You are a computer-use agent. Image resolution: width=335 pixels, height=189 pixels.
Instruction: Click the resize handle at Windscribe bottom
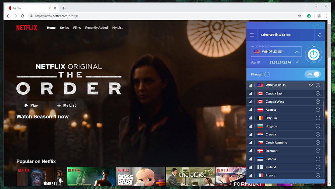286,182
